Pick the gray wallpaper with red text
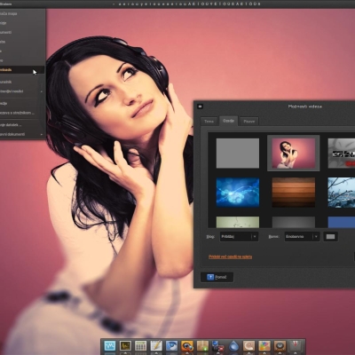Viewport: 355px width, 355px height. pyautogui.click(x=342, y=154)
